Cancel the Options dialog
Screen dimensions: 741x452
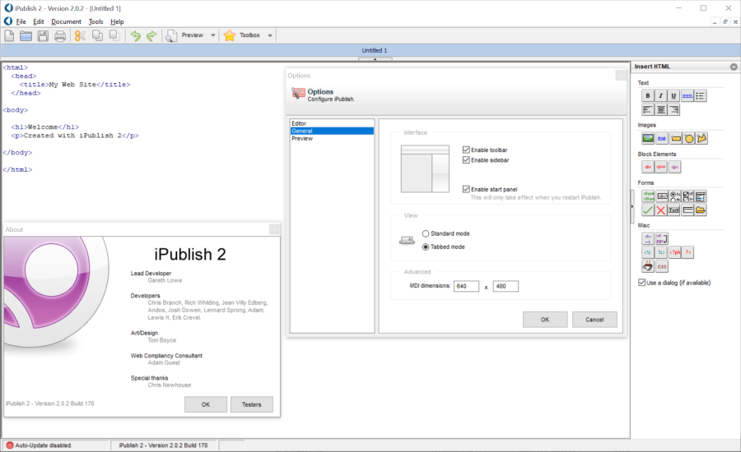[x=594, y=320]
